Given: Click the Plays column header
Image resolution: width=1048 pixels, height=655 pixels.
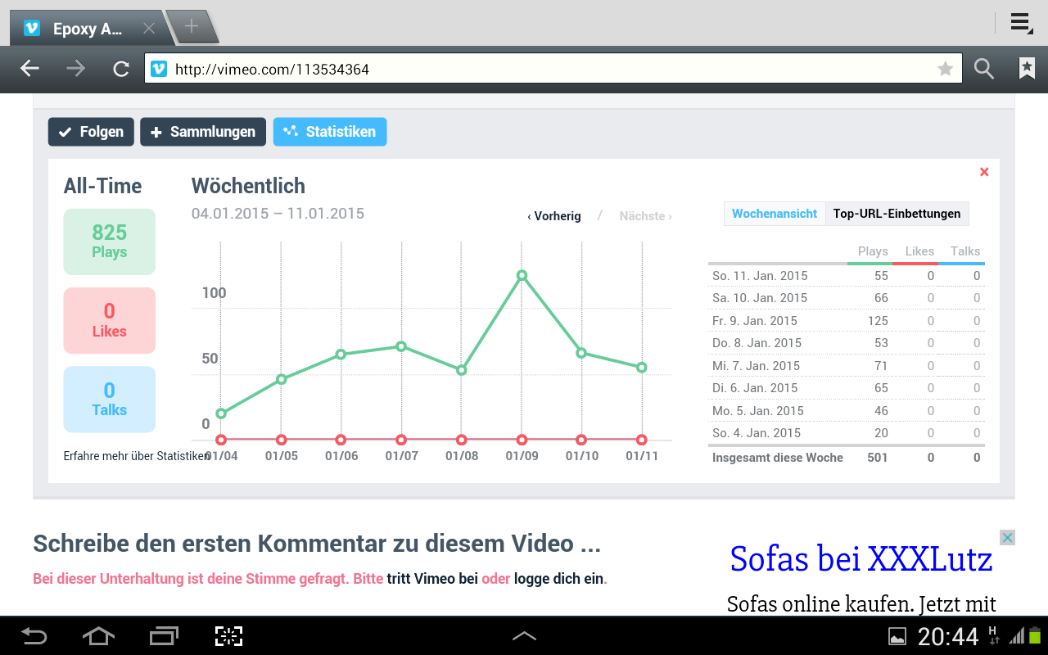Looking at the screenshot, I should (x=873, y=251).
